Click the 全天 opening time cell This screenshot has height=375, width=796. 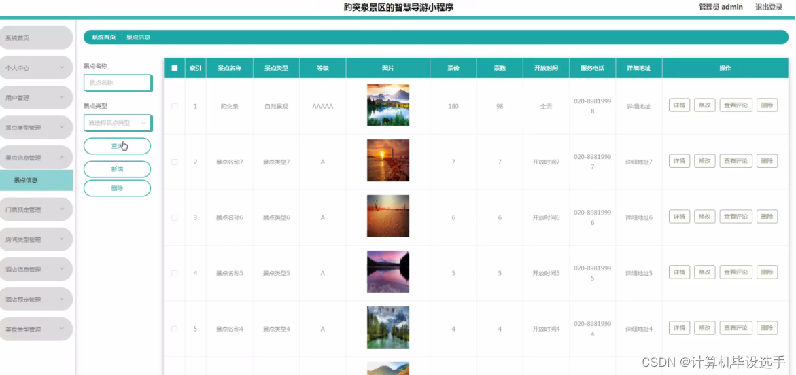click(547, 107)
